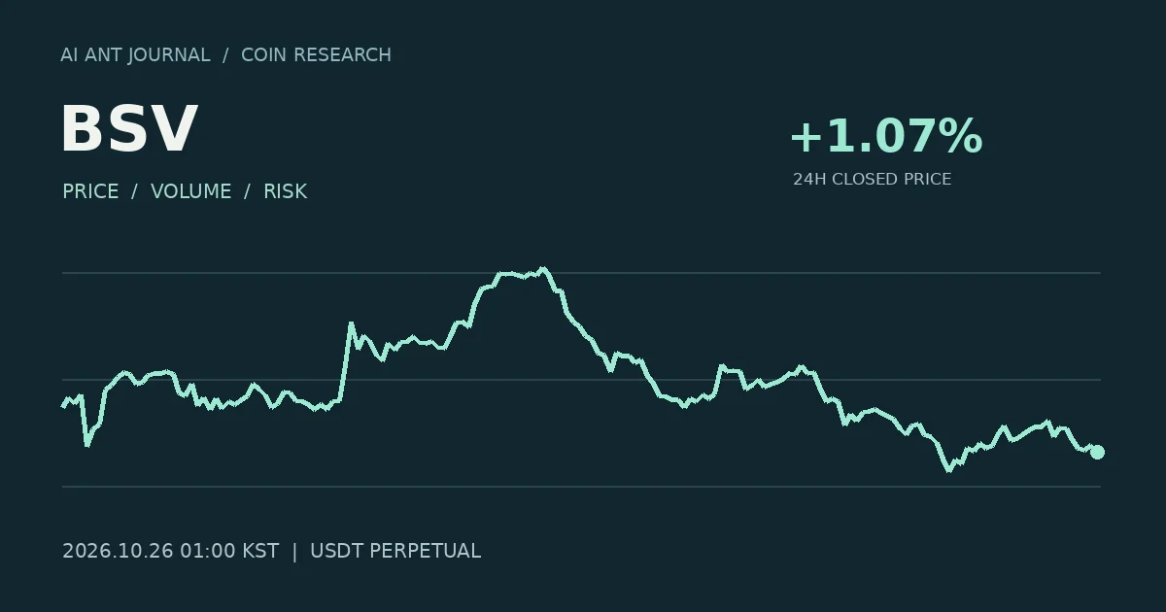Click the sharp price jump before the peak
The height and width of the screenshot is (612, 1166).
click(x=346, y=359)
